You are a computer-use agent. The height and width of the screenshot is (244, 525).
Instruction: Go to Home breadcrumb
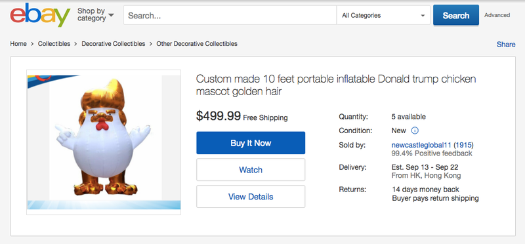18,44
